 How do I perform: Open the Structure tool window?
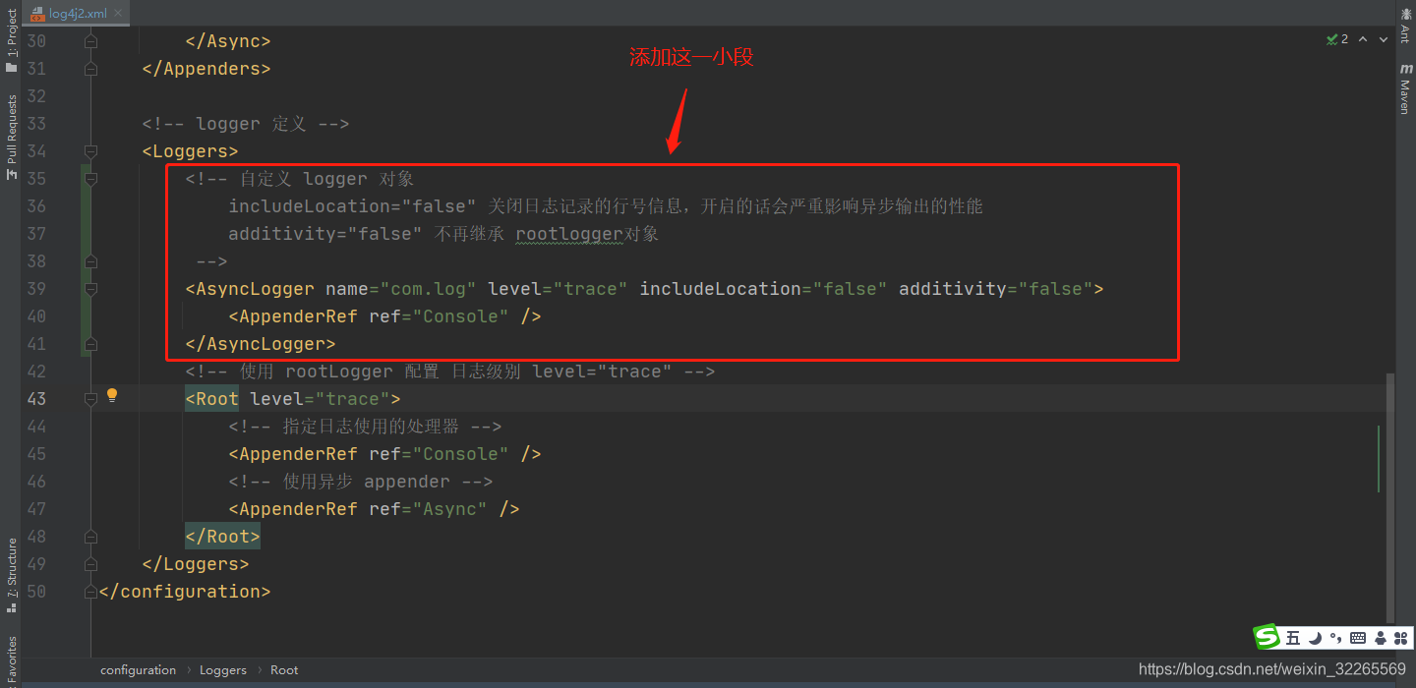coord(12,575)
